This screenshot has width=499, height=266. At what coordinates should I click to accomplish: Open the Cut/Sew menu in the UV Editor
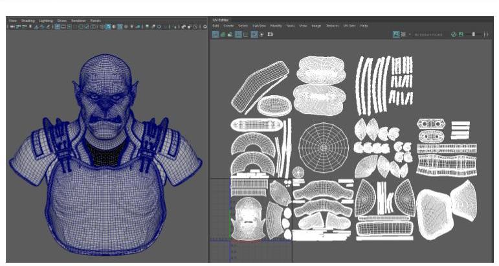point(259,26)
